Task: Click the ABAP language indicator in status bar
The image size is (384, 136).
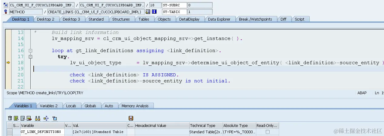Action: 362,93
